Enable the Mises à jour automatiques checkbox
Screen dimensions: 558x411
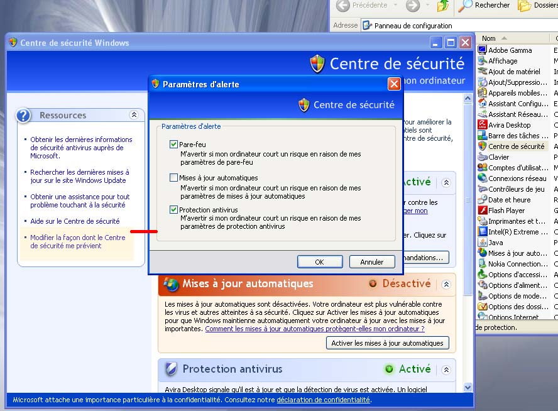(174, 178)
